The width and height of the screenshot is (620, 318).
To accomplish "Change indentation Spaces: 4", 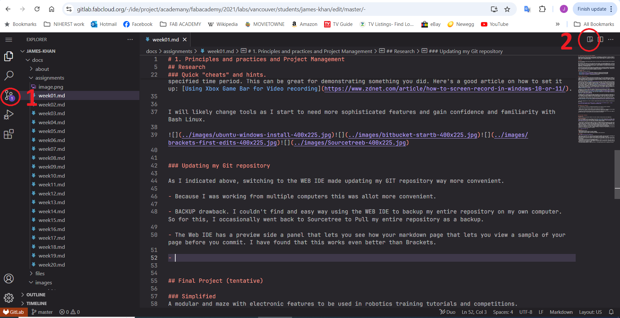I will click(503, 312).
